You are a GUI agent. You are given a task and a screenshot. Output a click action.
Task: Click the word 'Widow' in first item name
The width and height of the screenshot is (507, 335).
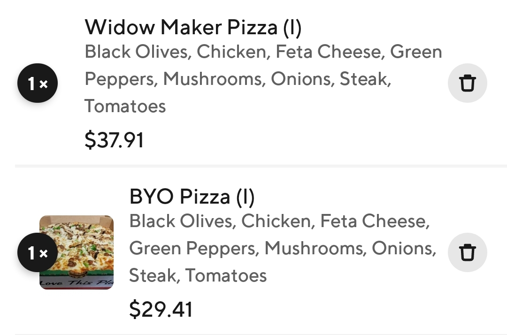point(119,27)
